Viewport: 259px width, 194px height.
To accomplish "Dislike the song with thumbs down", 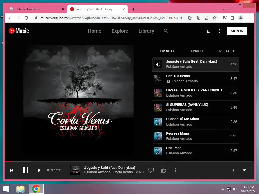I will point(151,170).
